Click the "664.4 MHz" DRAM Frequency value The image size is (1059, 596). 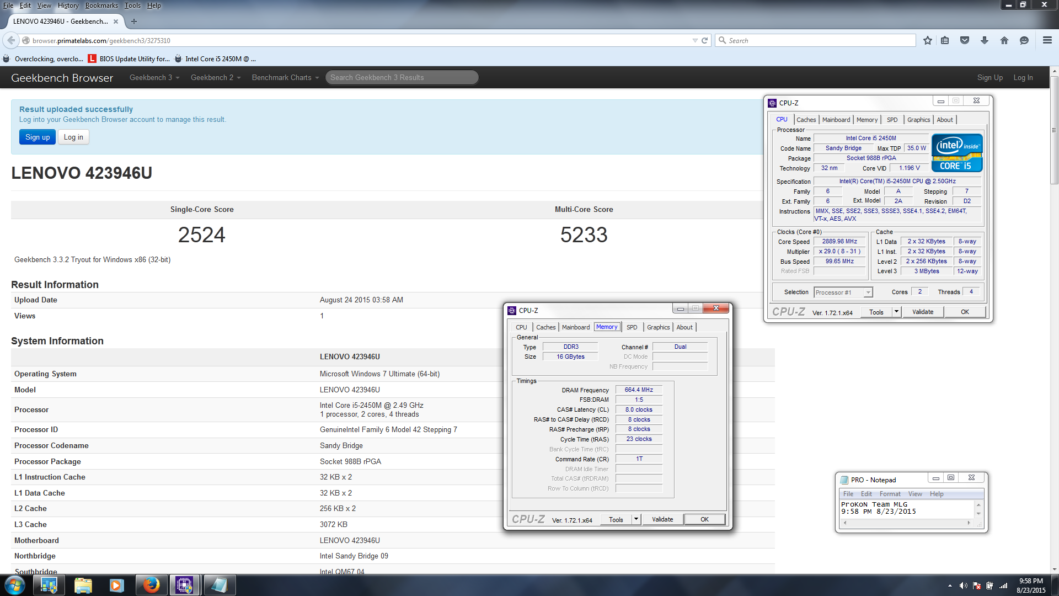(x=639, y=390)
